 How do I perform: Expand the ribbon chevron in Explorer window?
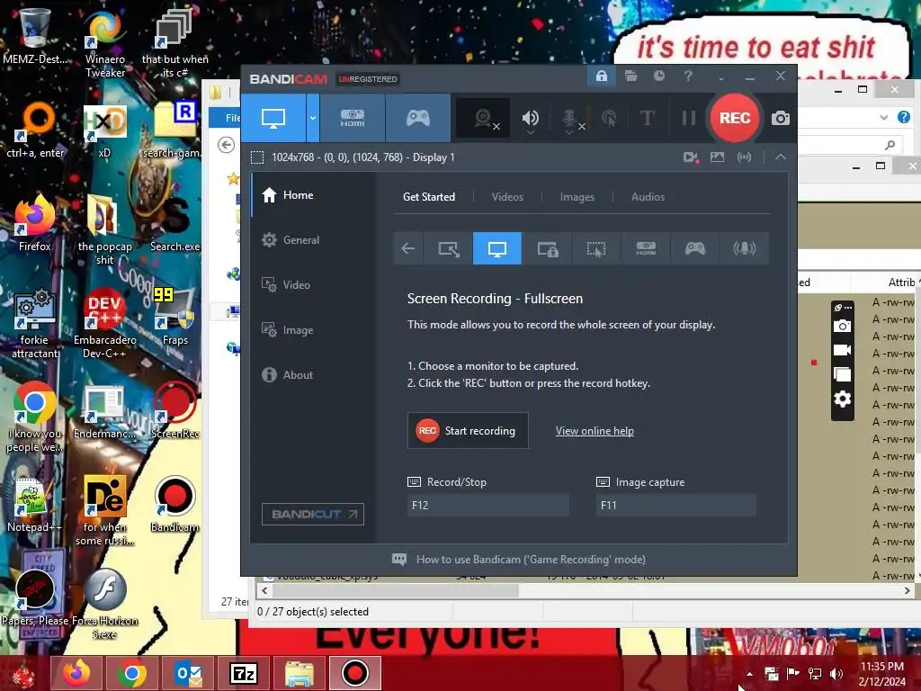(883, 118)
